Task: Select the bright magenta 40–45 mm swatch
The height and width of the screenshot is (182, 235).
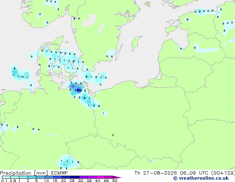Action: pyautogui.click(x=100, y=177)
